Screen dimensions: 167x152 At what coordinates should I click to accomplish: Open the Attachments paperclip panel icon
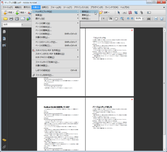pos(4,147)
